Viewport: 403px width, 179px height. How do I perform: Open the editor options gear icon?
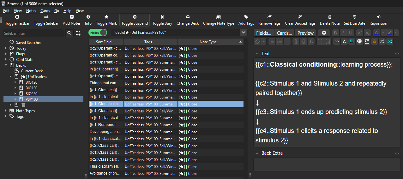pyautogui.click(x=324, y=33)
